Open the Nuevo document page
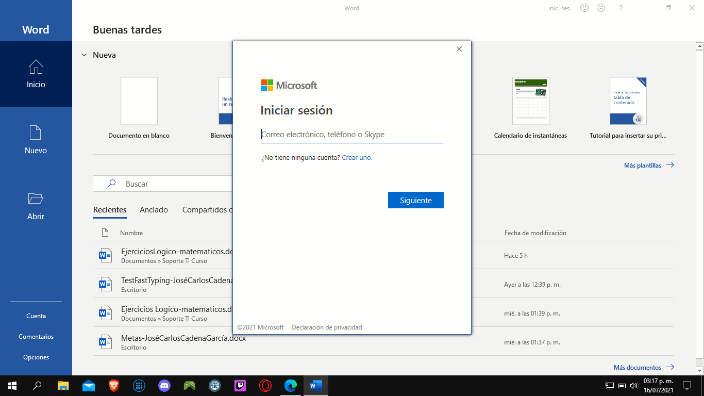704x396 pixels. point(36,140)
